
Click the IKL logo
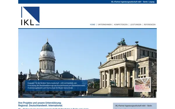click(30, 16)
